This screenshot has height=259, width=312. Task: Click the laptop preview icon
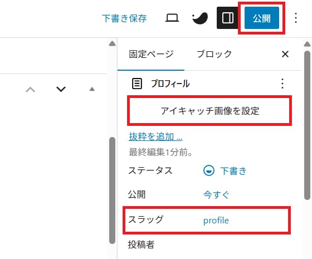[x=172, y=18]
